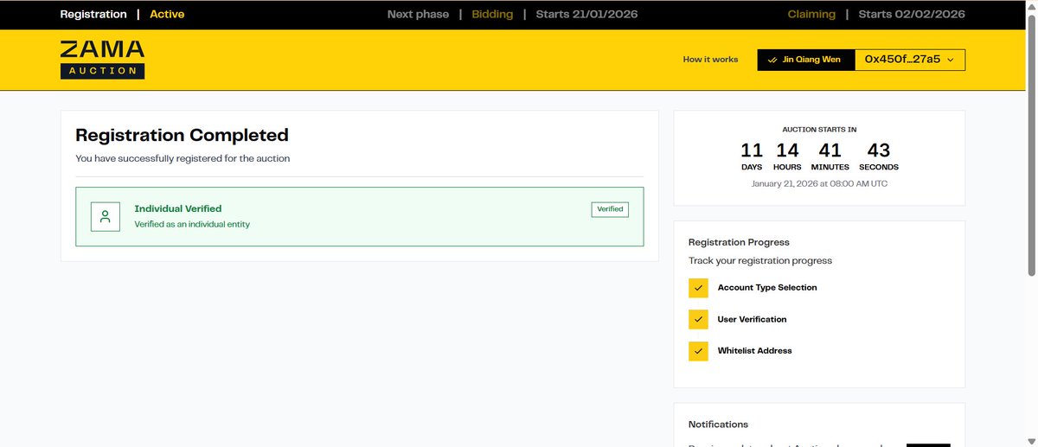The width and height of the screenshot is (1038, 447).
Task: Click the Account Type Selection checkmark box
Action: pyautogui.click(x=698, y=288)
